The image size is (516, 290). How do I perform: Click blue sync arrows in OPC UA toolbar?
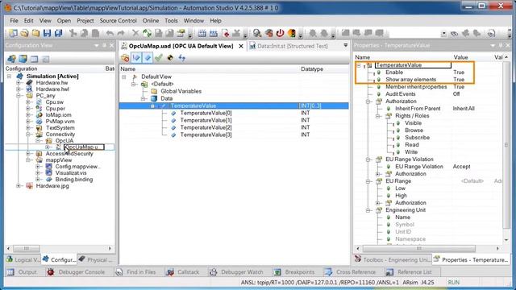pos(181,58)
